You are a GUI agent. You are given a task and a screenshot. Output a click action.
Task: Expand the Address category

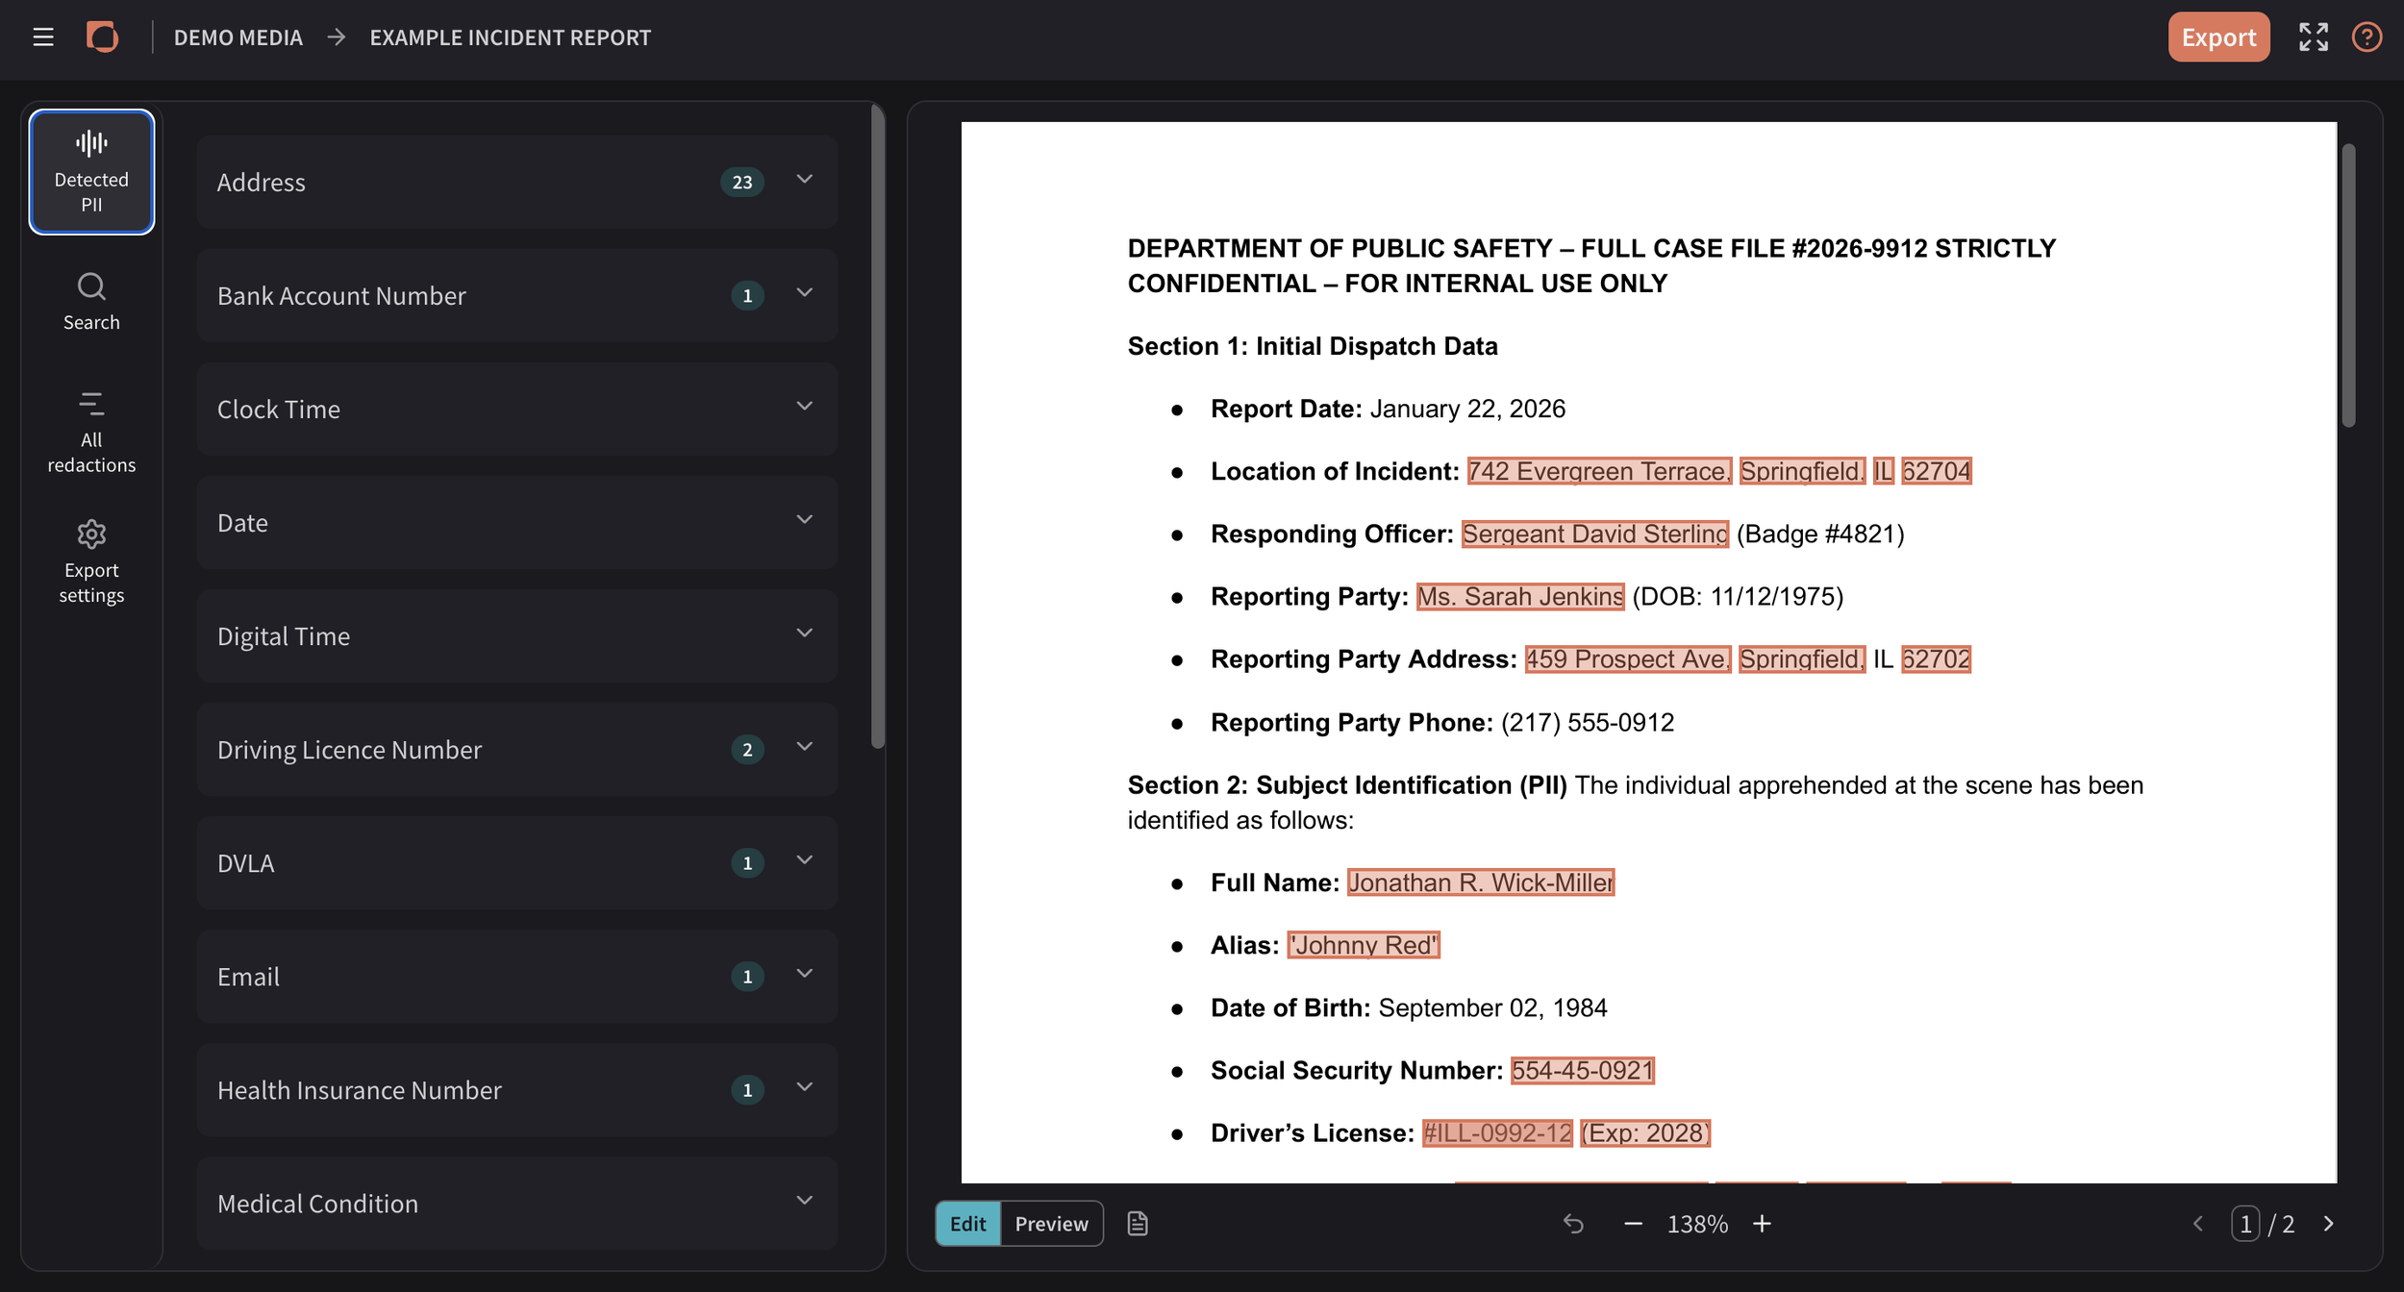pyautogui.click(x=517, y=182)
